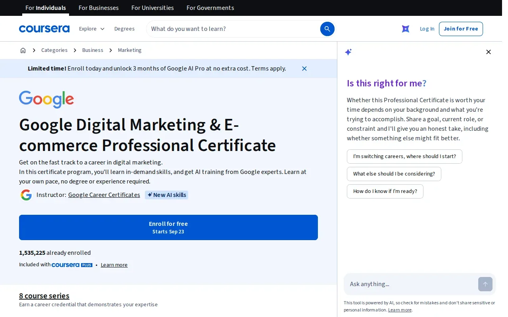The height and width of the screenshot is (317, 508).
Task: Click the send arrow button in chat
Action: click(485, 284)
